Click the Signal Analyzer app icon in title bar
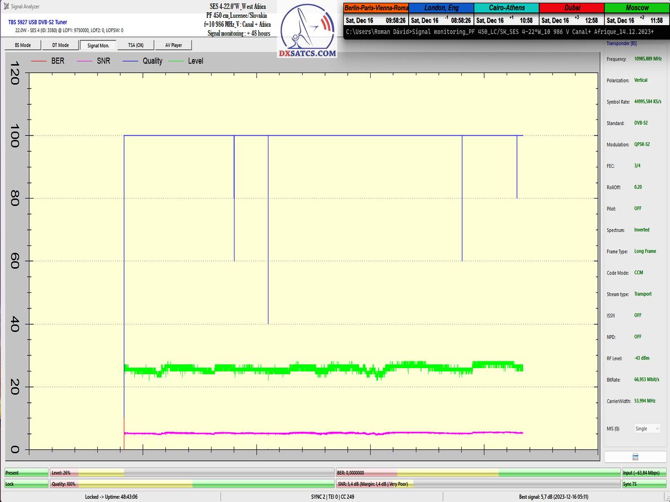 [6, 6]
